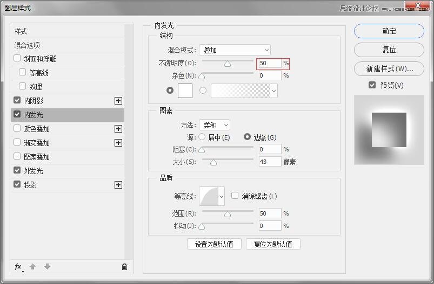Click the 杂色 slider handle
This screenshot has width=434, height=284.
tap(202, 76)
